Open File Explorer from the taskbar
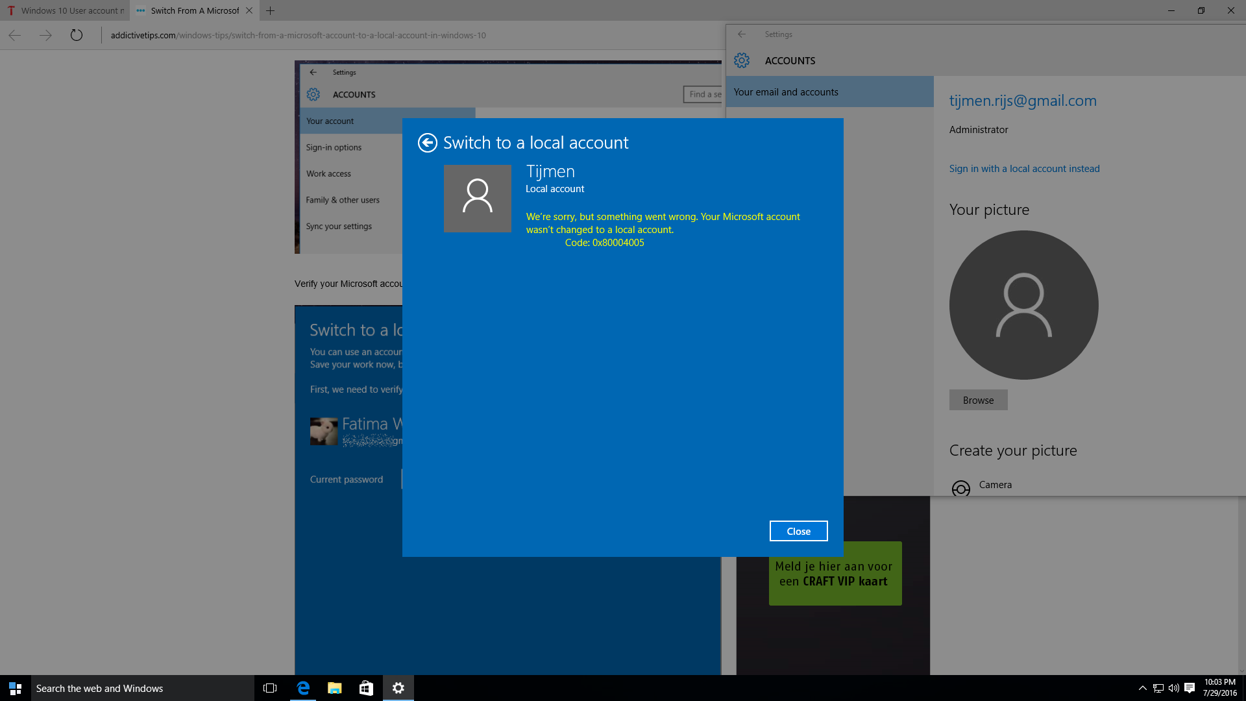 [335, 688]
